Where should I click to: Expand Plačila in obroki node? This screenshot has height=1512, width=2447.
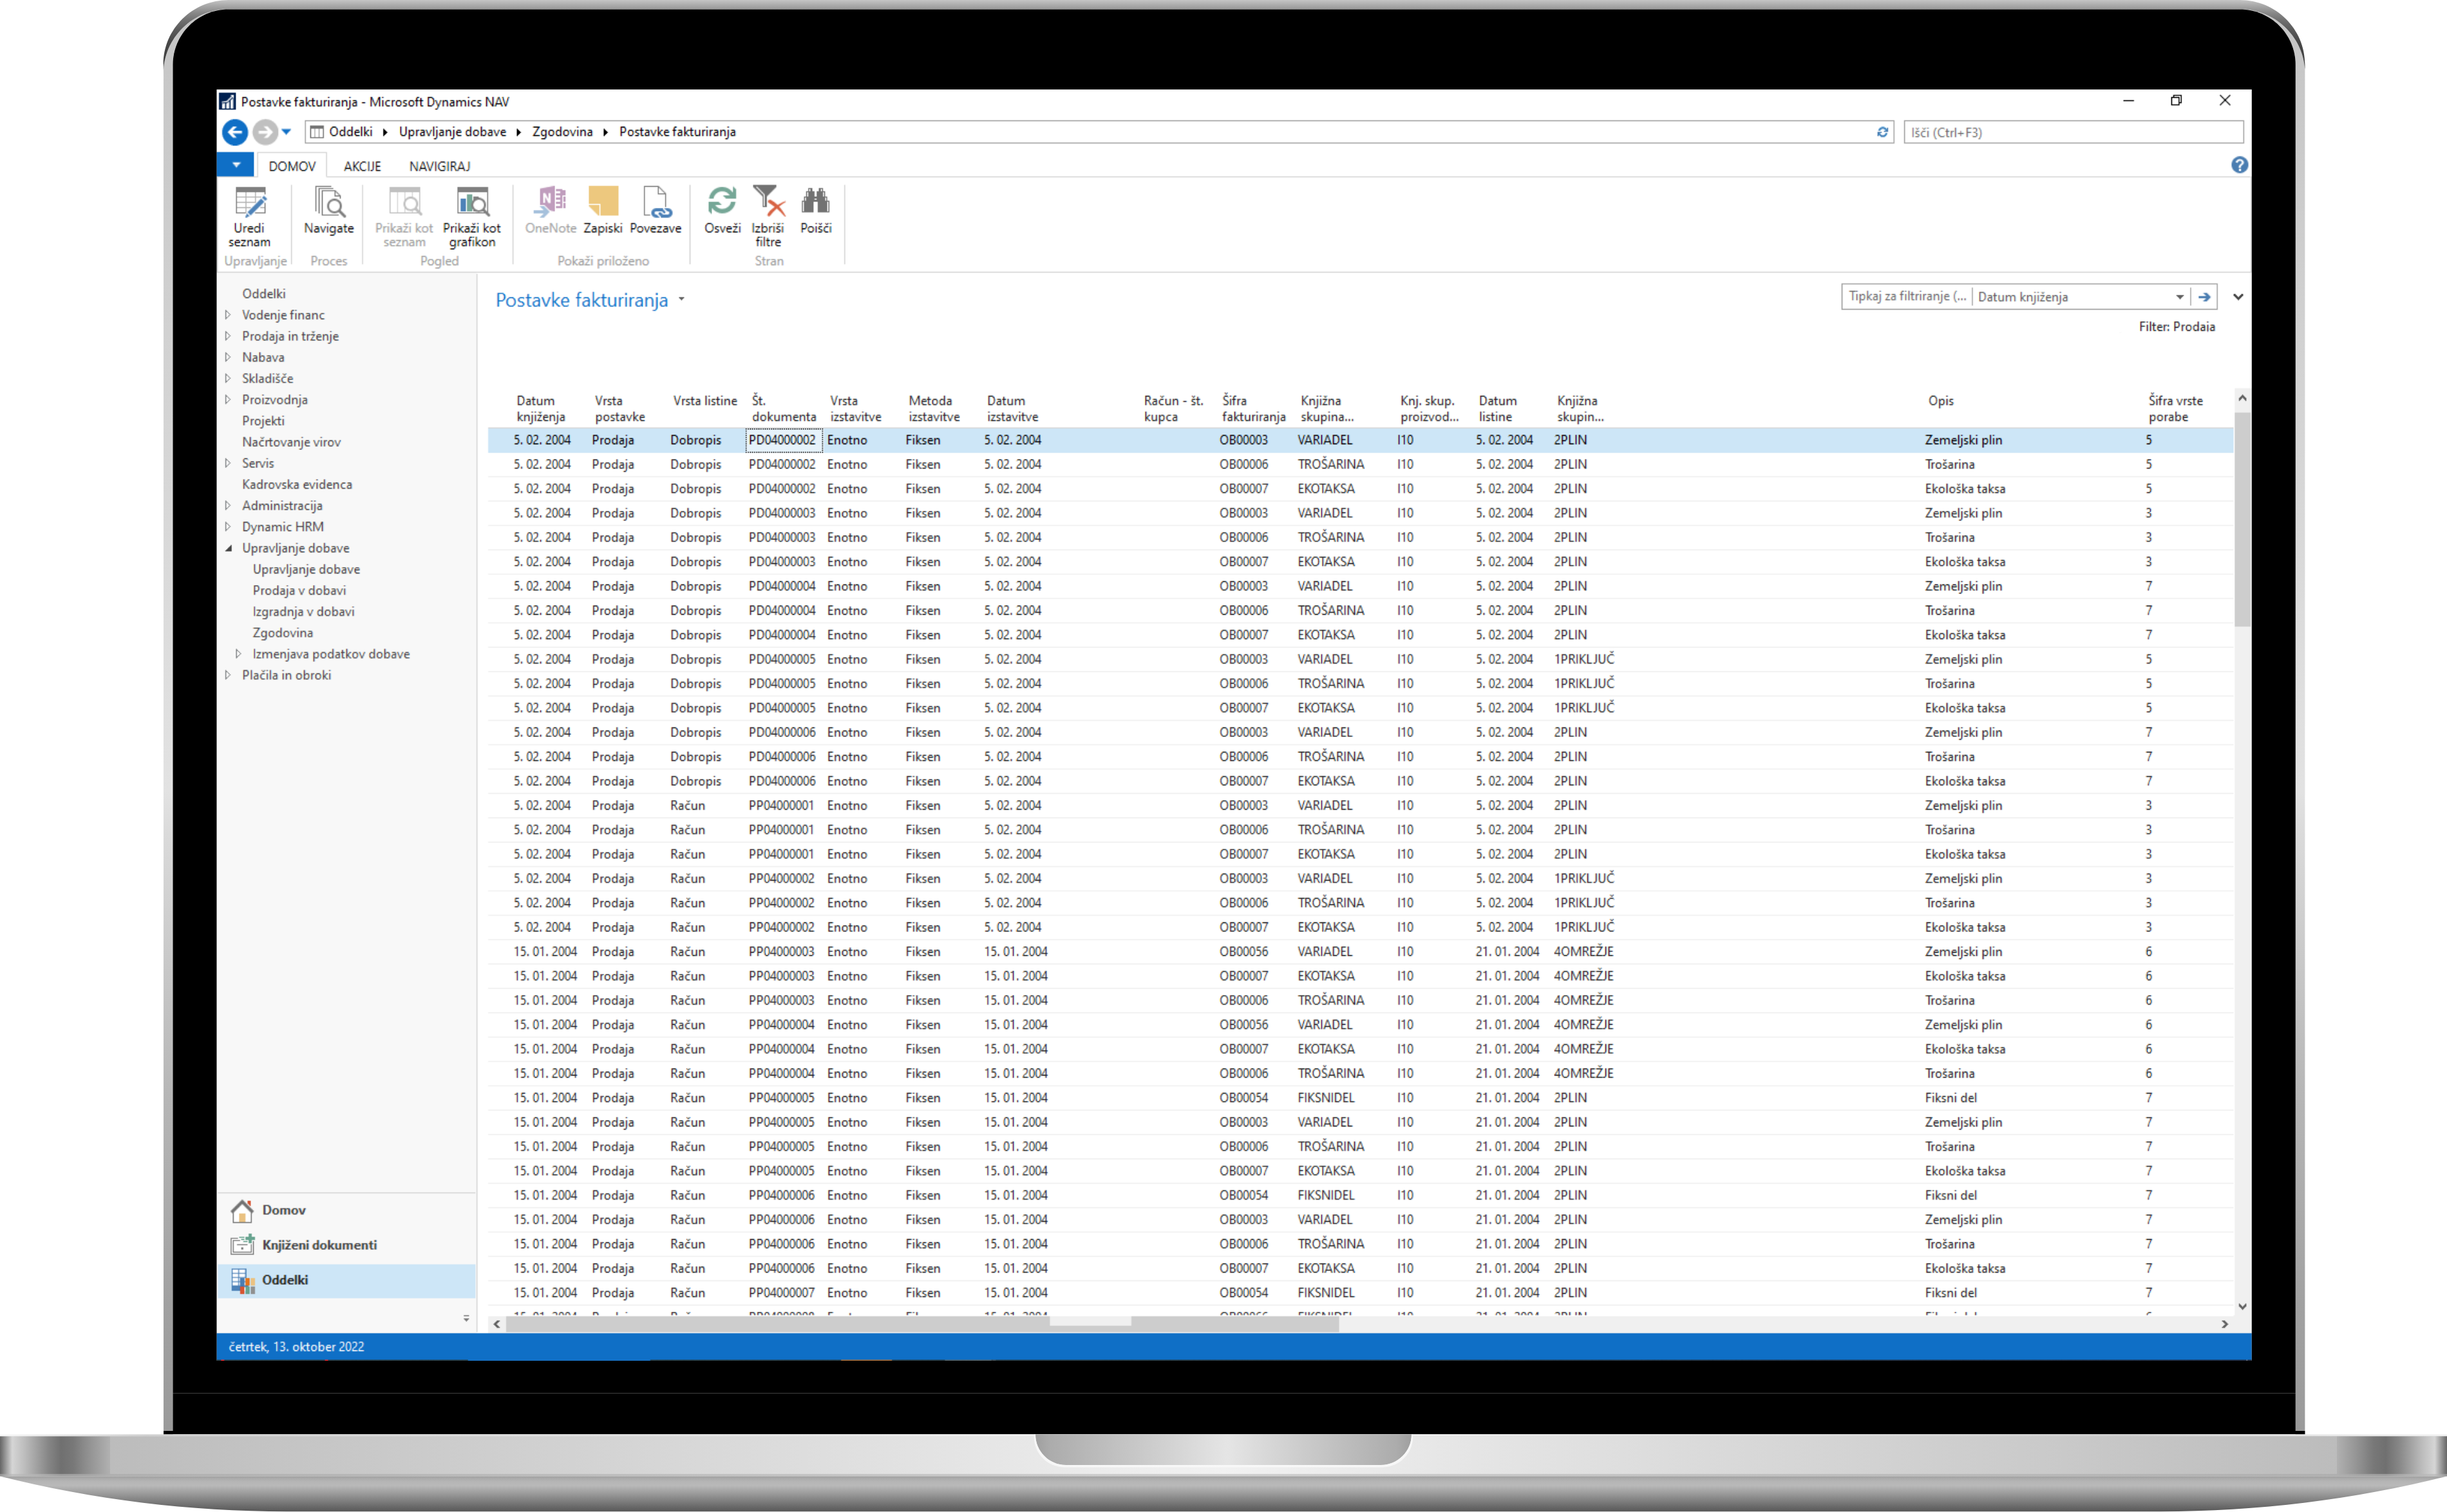click(228, 675)
